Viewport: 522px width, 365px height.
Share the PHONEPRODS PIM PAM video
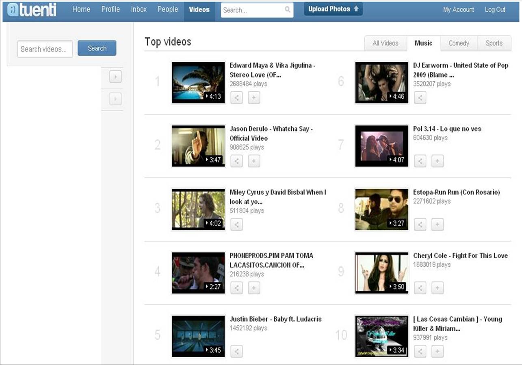tap(236, 288)
